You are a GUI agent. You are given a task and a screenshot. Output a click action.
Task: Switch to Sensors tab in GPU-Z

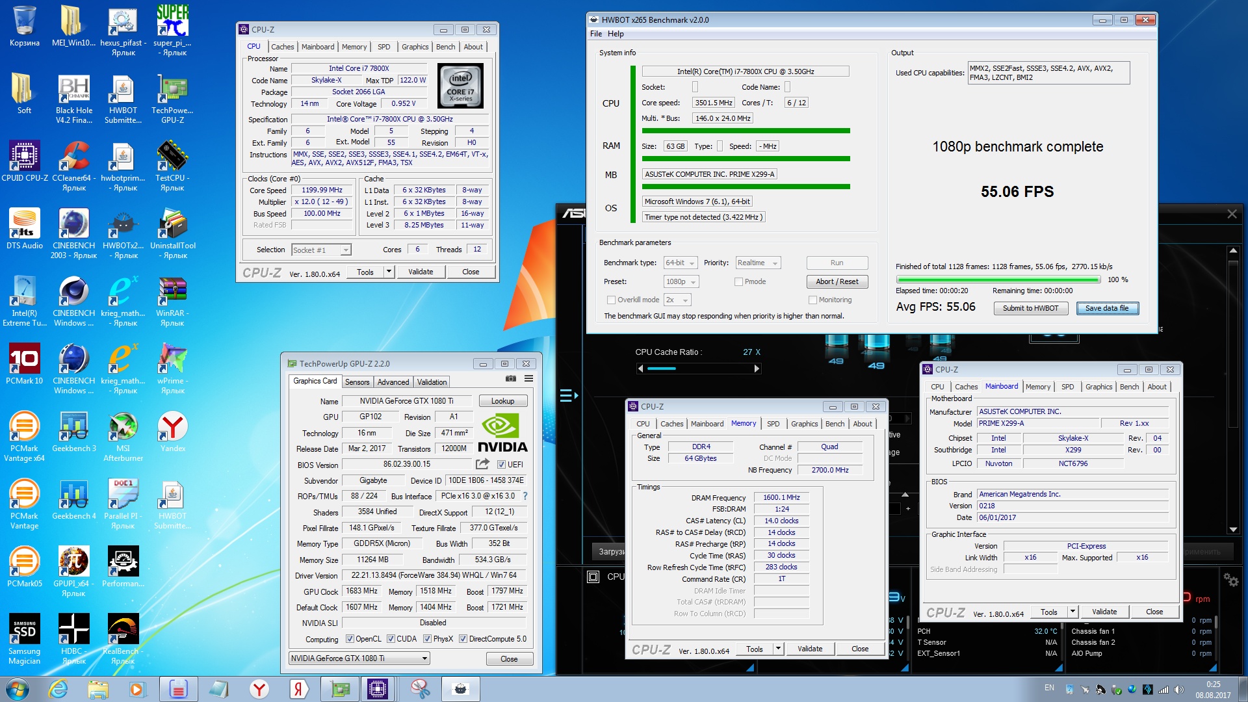click(357, 382)
